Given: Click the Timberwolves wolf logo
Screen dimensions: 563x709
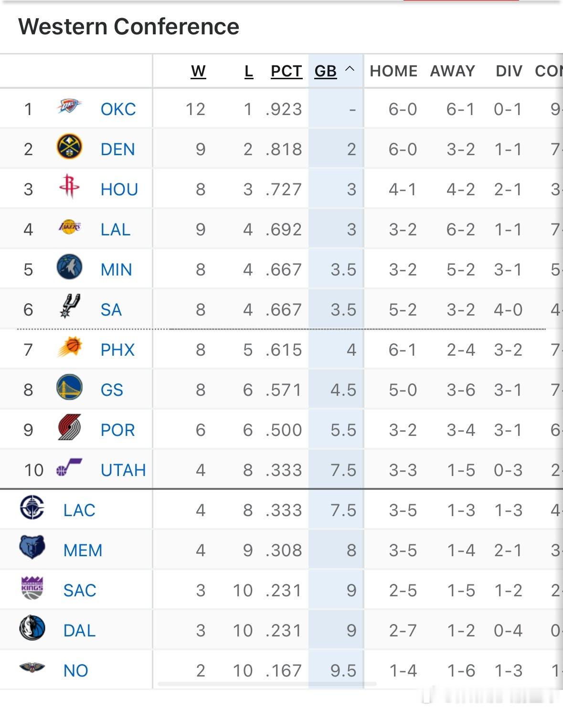Looking at the screenshot, I should (69, 267).
